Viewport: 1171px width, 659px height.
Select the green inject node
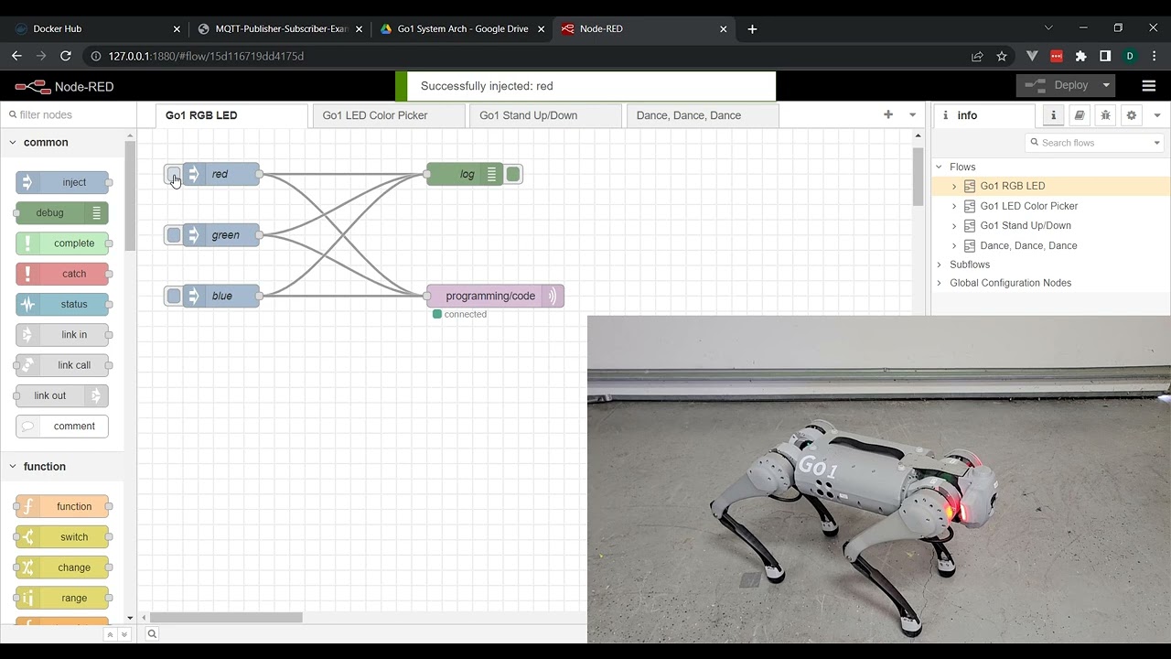[x=221, y=235]
